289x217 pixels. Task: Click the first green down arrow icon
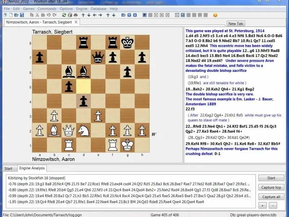[x=89, y=15]
